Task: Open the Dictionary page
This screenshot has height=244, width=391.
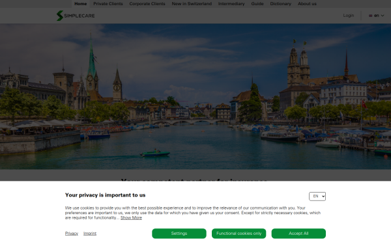Action: tap(280, 4)
